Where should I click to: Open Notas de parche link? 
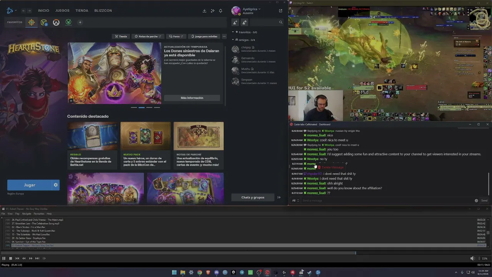[148, 37]
